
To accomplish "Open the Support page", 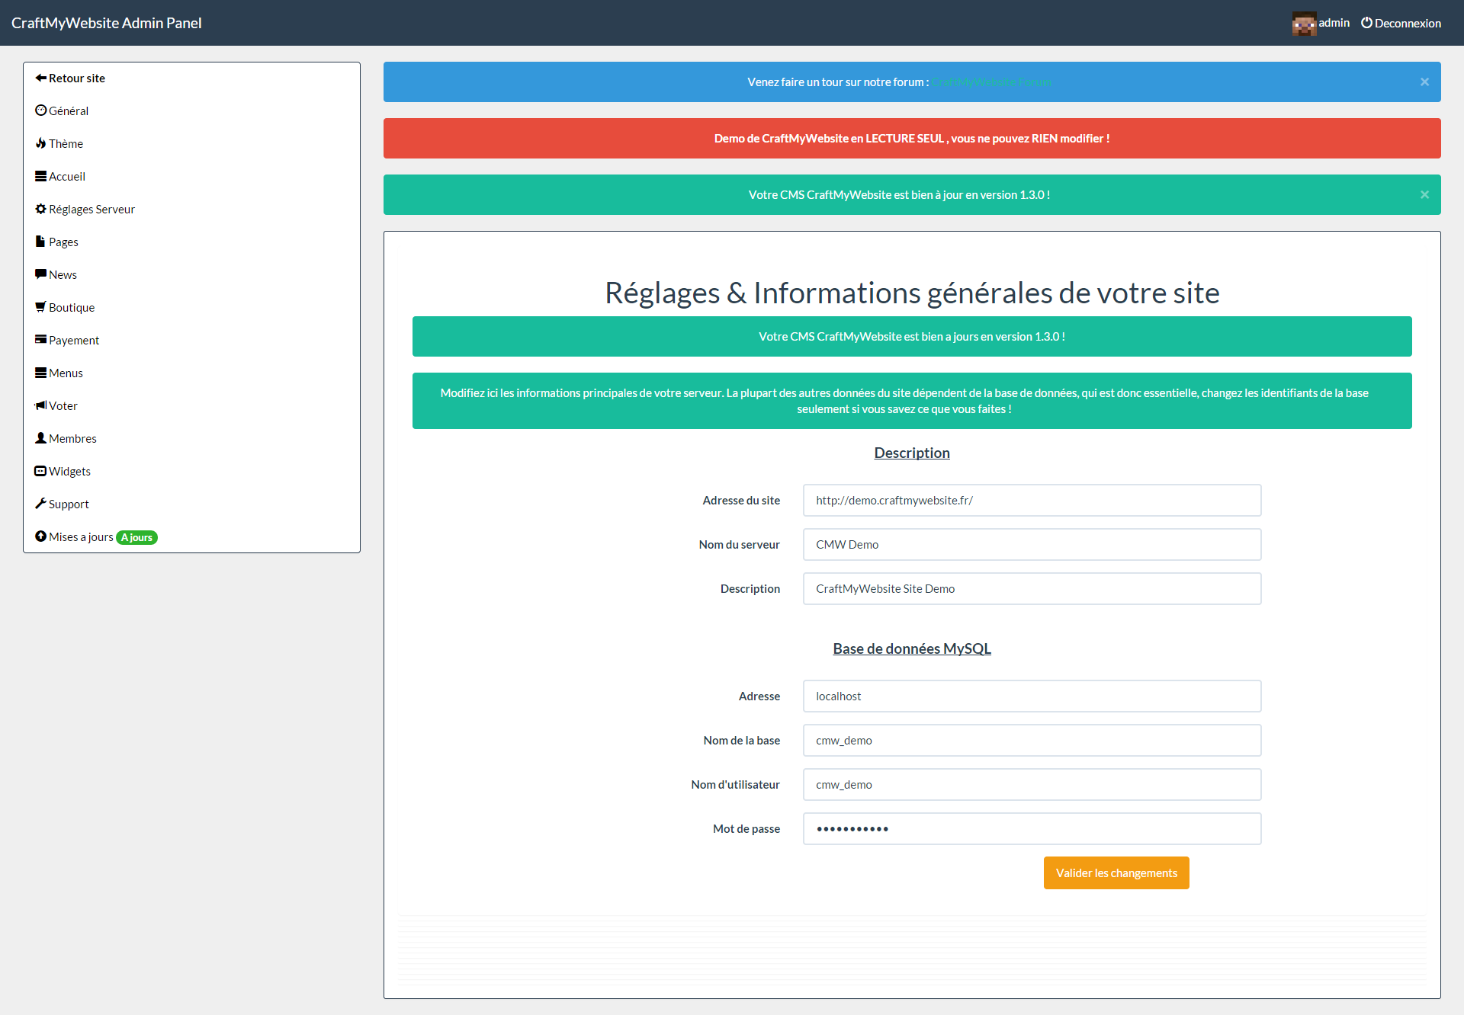I will (69, 504).
